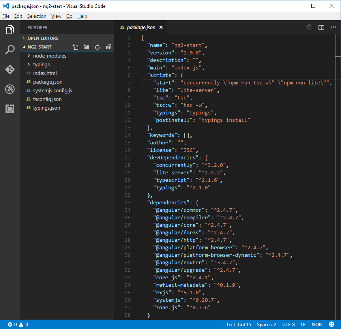Click the "zone.js" dependency entry
Image resolution: width=341 pixels, height=329 pixels.
[x=182, y=307]
